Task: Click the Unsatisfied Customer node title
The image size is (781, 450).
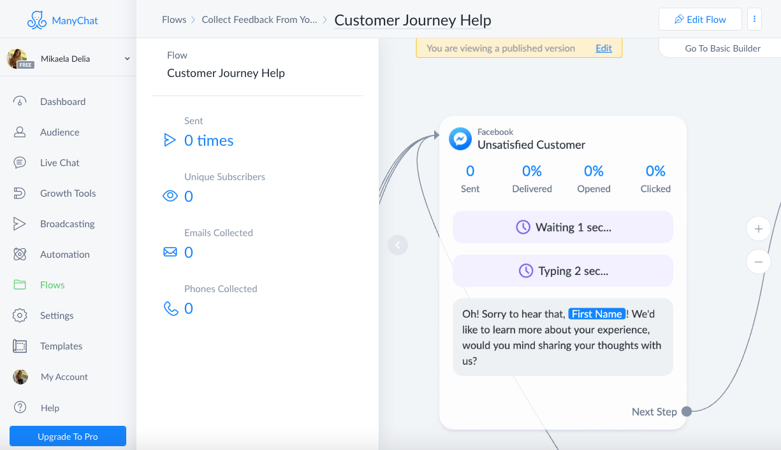Action: (x=531, y=144)
